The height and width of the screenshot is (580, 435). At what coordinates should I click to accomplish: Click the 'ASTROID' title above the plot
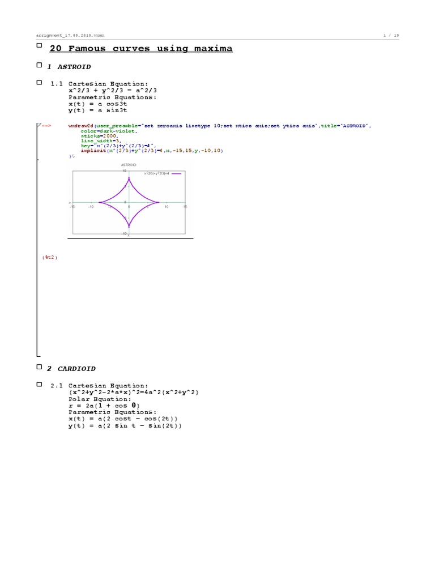tap(129, 165)
